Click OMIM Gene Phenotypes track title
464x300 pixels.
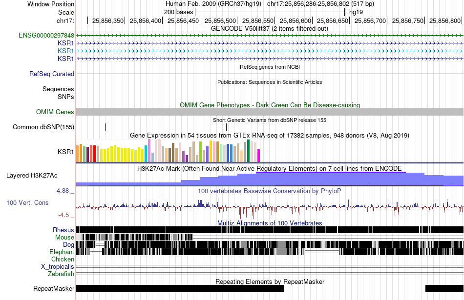[x=270, y=105]
